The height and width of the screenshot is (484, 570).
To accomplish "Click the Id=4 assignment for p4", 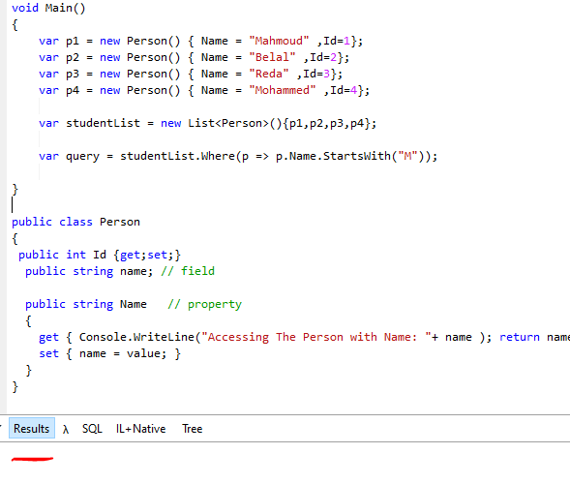I will coord(344,90).
